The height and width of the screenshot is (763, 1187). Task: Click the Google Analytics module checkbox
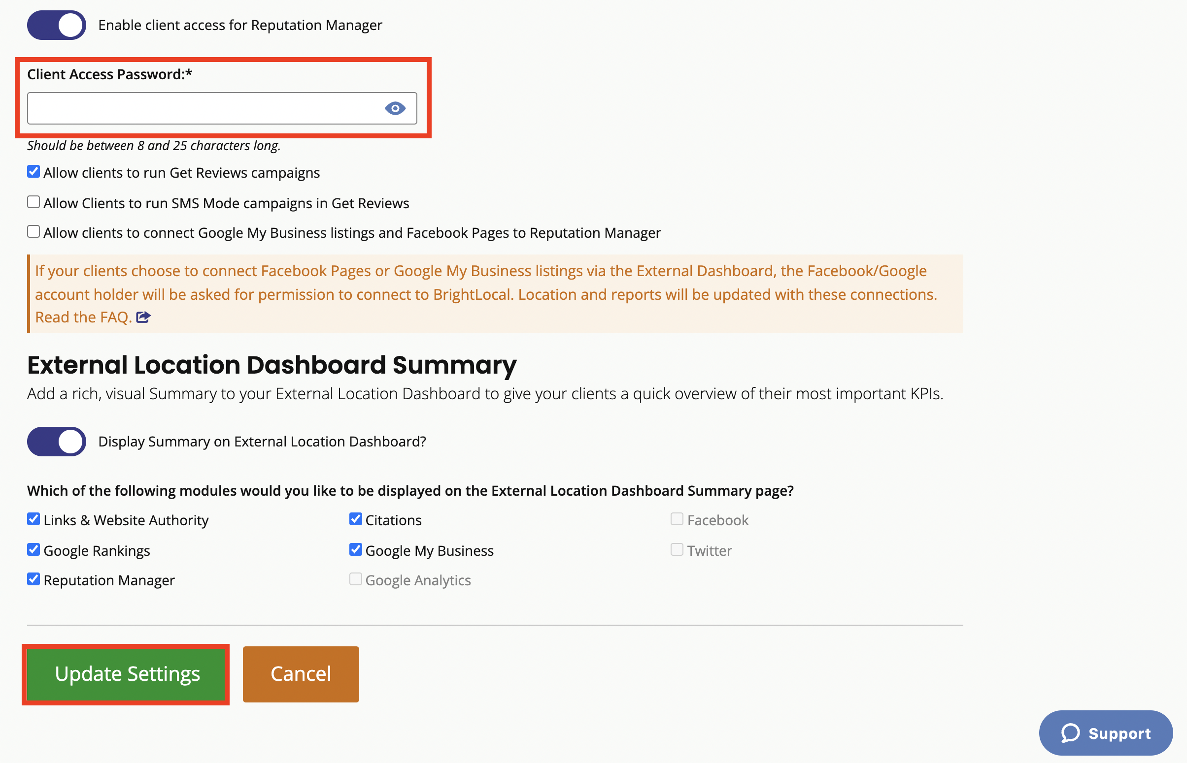355,579
